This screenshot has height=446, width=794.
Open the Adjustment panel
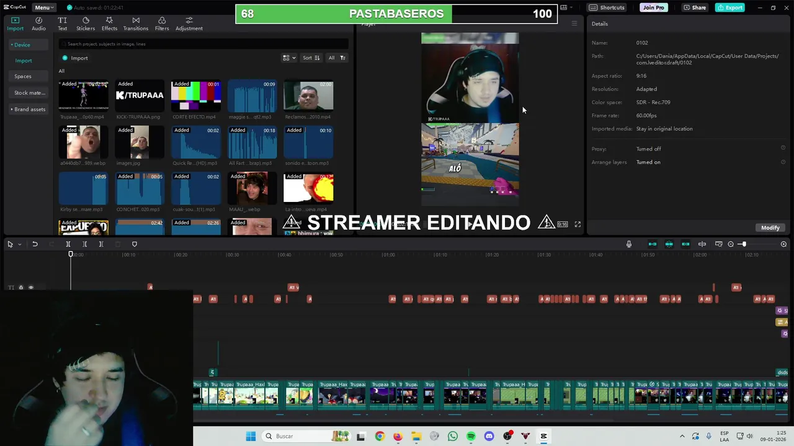(189, 24)
